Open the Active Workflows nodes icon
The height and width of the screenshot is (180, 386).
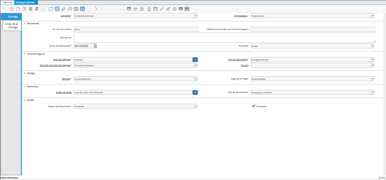[161, 9]
